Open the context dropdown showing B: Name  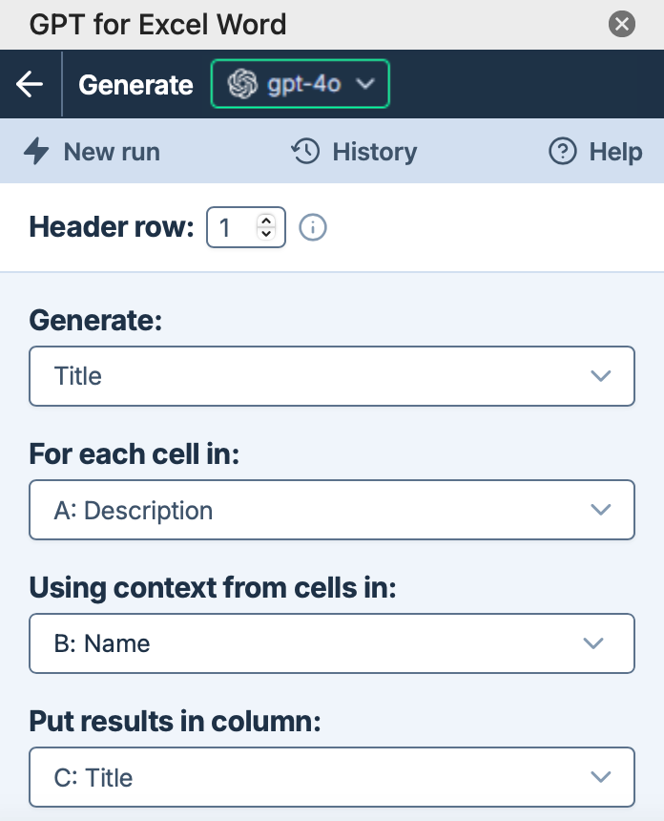pos(332,643)
